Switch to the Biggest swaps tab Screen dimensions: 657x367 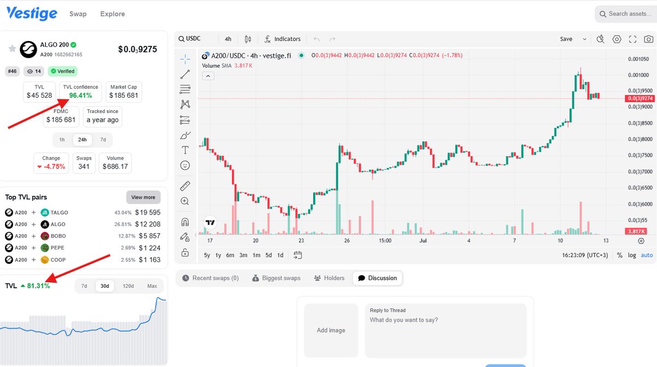(276, 278)
